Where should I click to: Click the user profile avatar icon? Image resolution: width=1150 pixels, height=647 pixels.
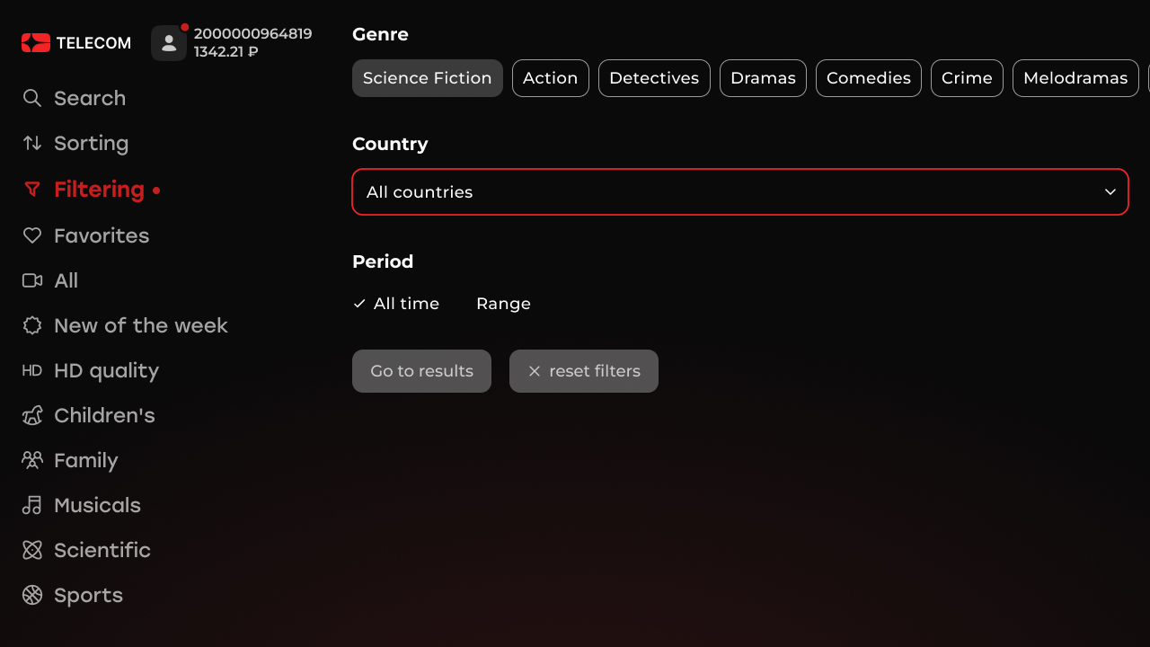click(169, 43)
